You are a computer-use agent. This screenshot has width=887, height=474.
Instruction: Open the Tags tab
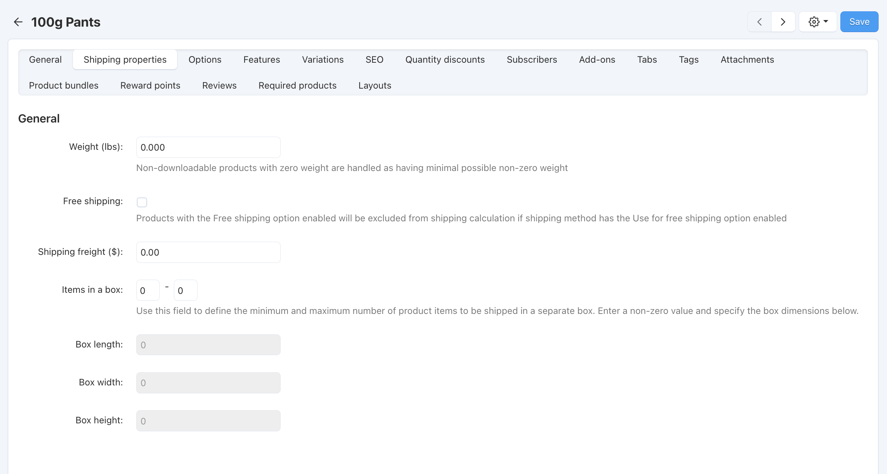point(689,59)
